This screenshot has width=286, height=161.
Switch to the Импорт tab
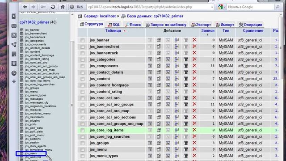coord(225,25)
